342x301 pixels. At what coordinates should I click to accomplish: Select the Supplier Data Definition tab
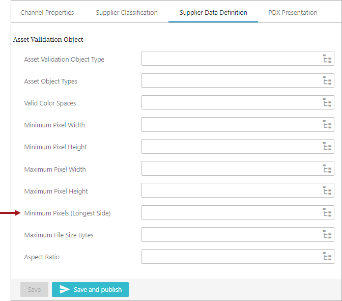pos(213,13)
